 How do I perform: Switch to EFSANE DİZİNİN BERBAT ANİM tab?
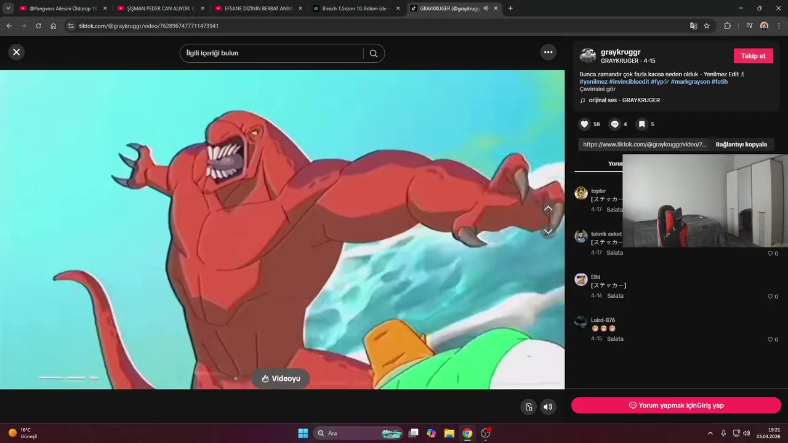[259, 9]
